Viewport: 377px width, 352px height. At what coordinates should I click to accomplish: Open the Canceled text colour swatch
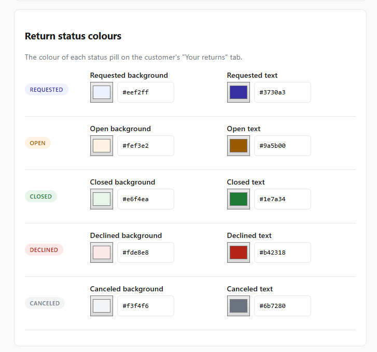pyautogui.click(x=238, y=306)
